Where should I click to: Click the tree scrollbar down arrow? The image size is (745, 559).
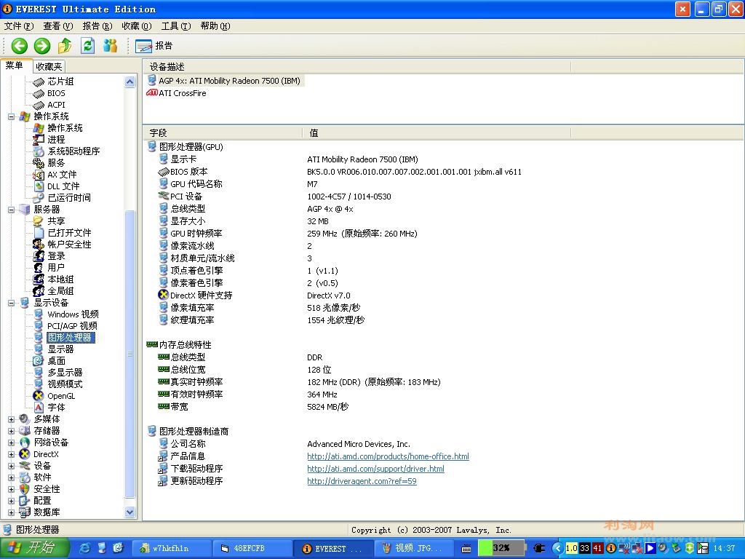130,512
